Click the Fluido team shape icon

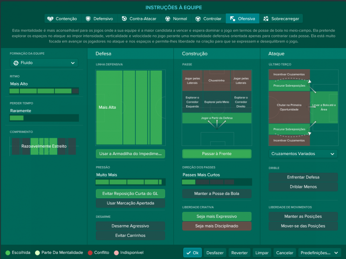coord(16,63)
